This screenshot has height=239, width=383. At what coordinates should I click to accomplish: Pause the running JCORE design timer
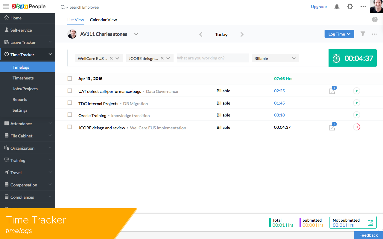pyautogui.click(x=356, y=127)
